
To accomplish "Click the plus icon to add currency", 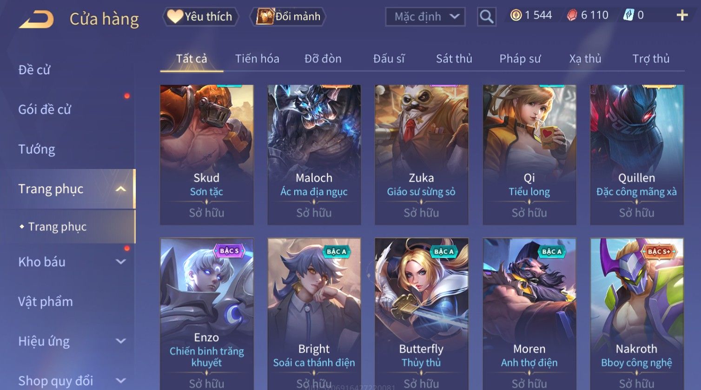I will coord(682,16).
